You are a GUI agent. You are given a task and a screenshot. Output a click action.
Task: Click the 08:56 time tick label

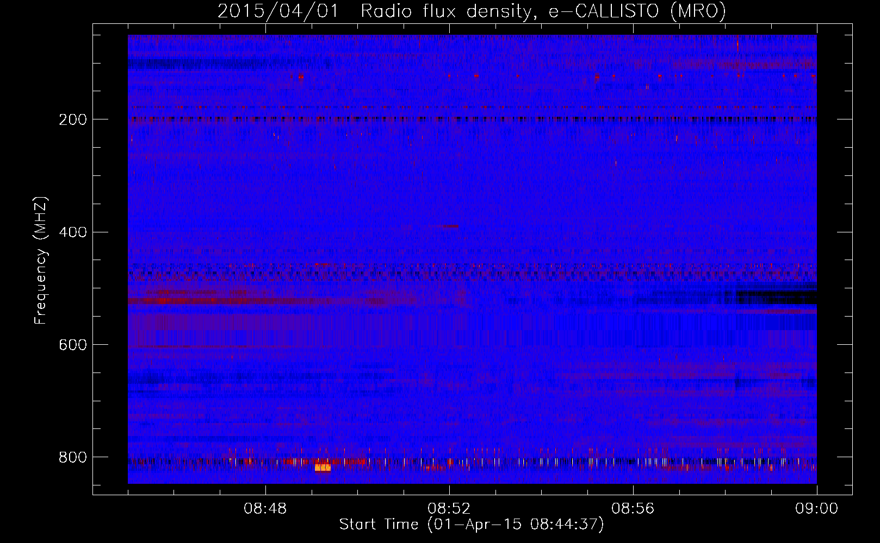pos(633,509)
